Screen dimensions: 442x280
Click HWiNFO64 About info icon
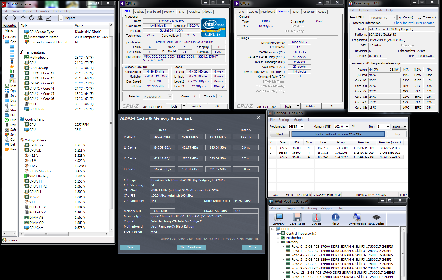tap(335, 219)
